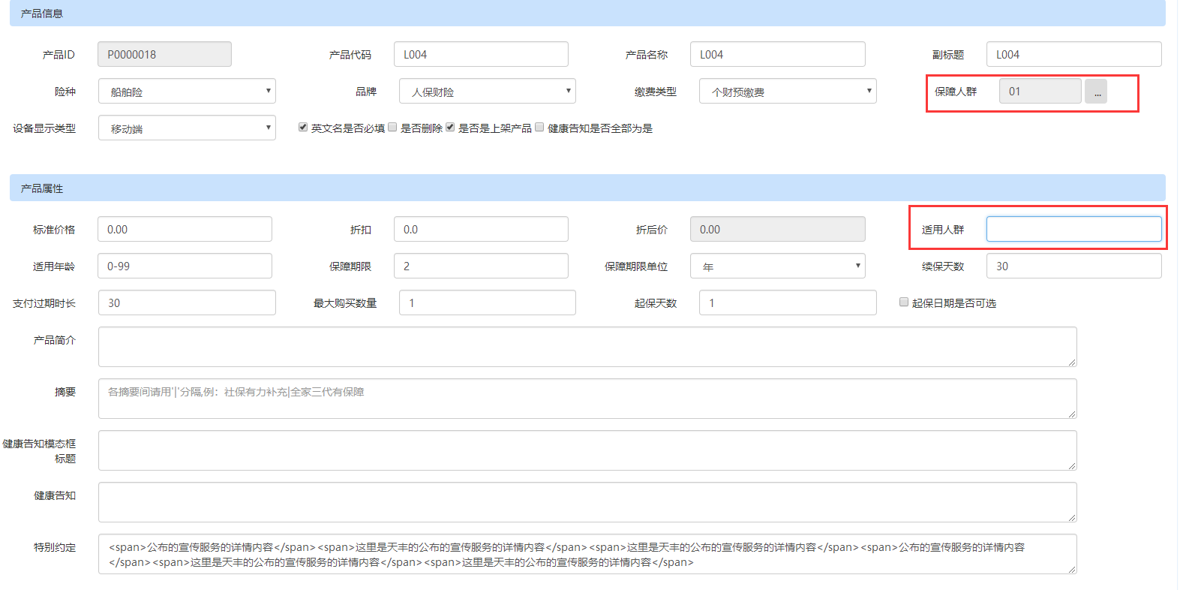This screenshot has height=590, width=1180.
Task: Click the 产品代码 input field
Action: 480,55
